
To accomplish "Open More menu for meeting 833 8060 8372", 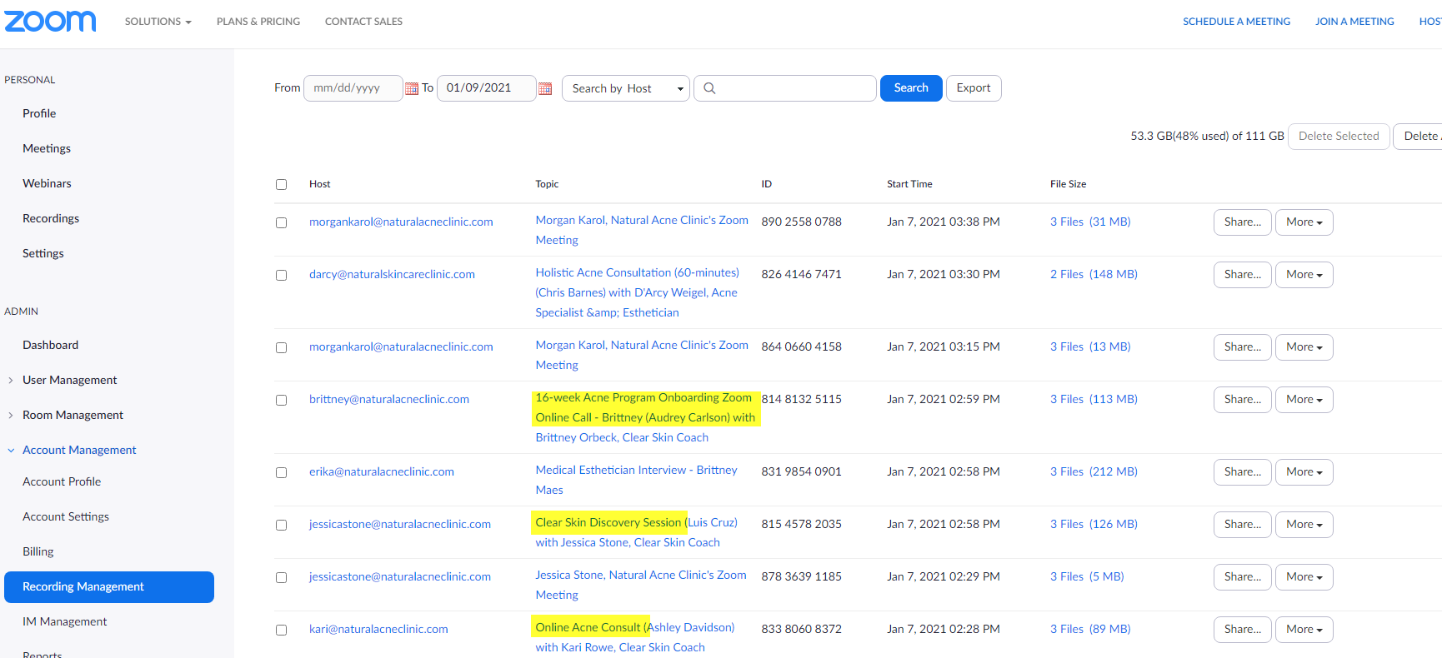I will click(1304, 630).
